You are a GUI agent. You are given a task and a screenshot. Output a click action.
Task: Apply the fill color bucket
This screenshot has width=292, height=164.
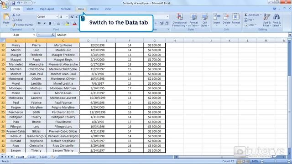tap(67, 23)
